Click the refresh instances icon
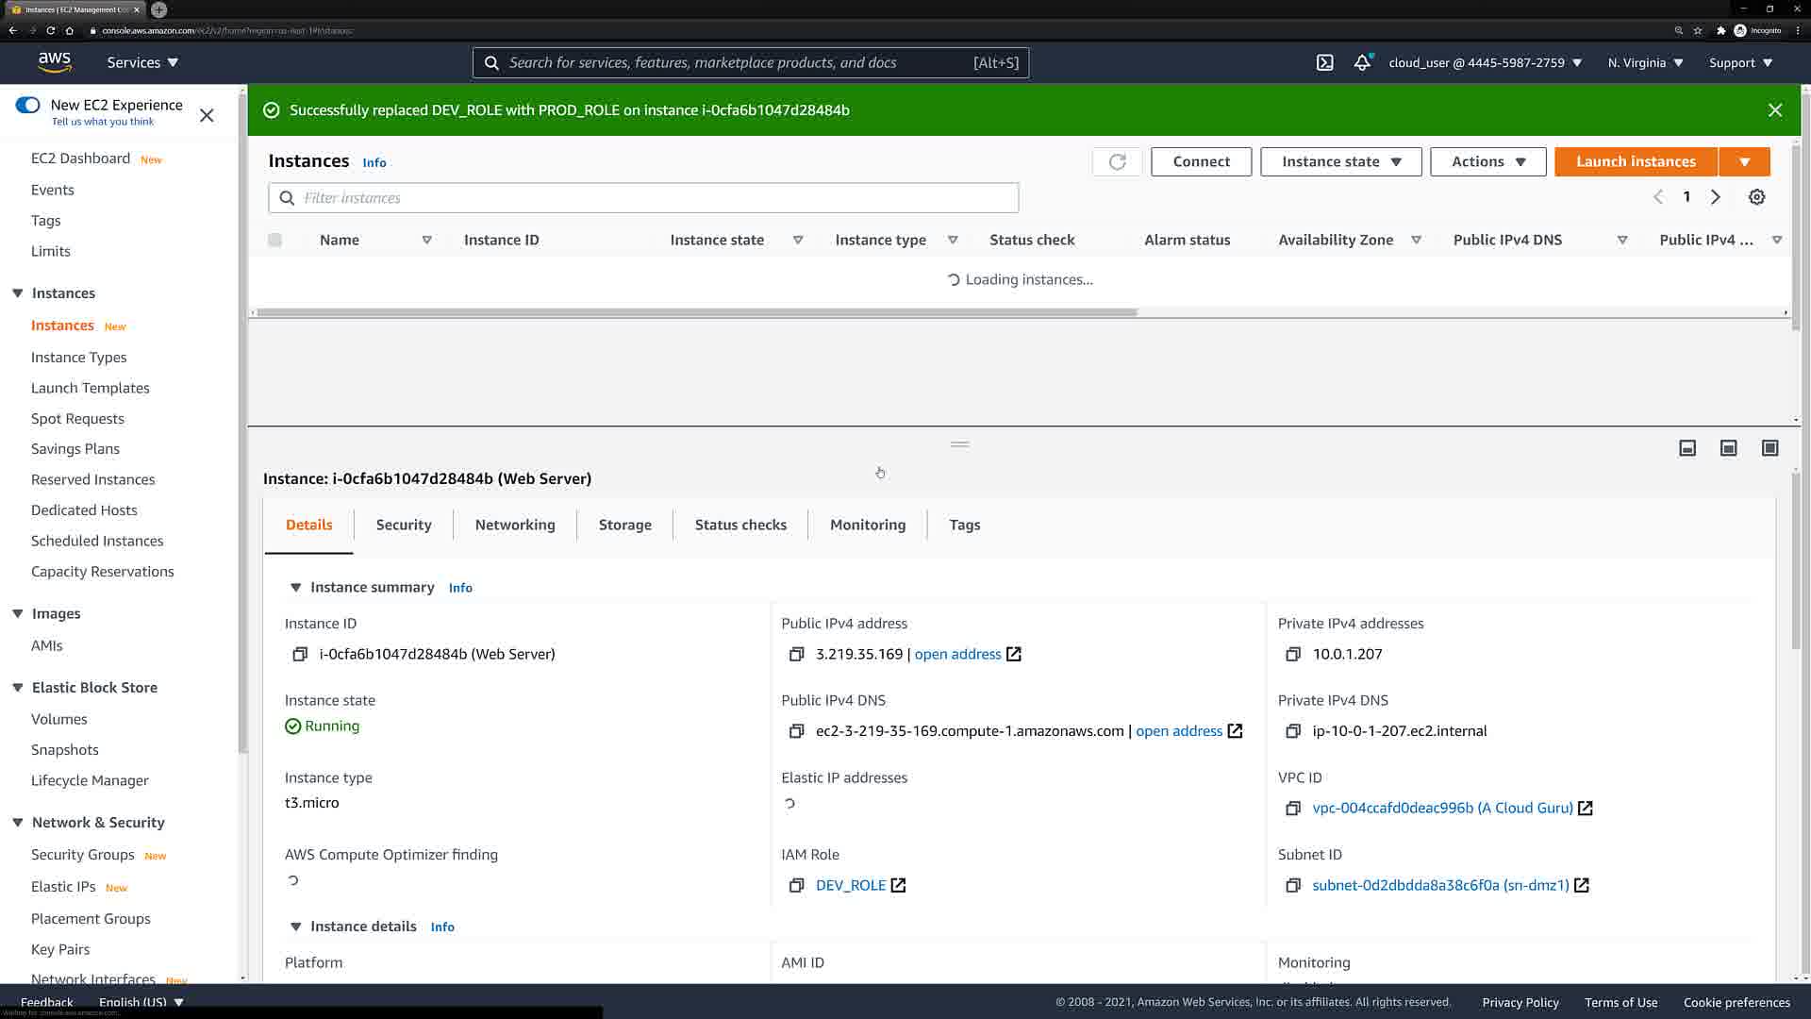The width and height of the screenshot is (1811, 1019). pos(1117,161)
